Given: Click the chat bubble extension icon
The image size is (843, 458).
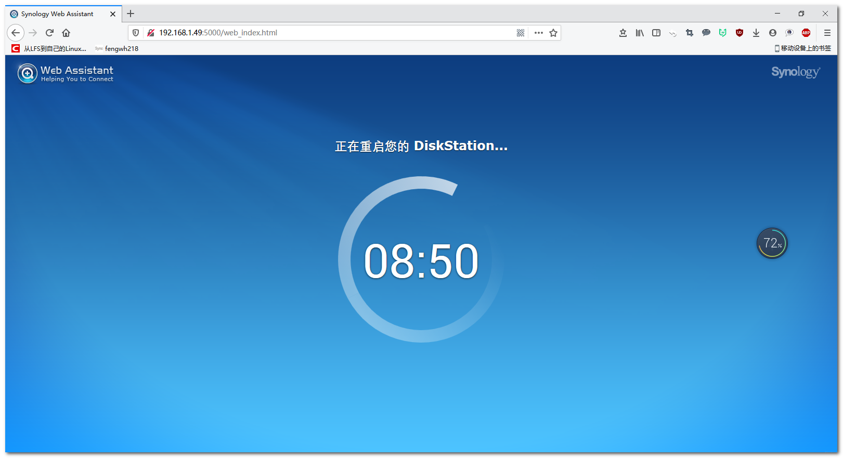Looking at the screenshot, I should [x=706, y=33].
